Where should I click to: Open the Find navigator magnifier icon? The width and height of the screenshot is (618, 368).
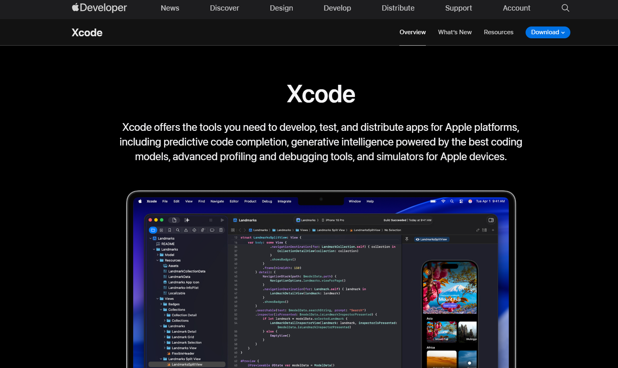coord(178,230)
